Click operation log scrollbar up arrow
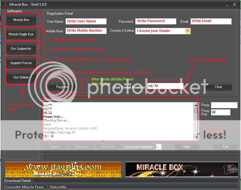 (196, 105)
